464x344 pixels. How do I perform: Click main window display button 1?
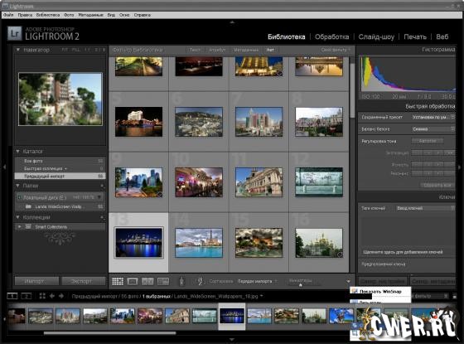pyautogui.click(x=12, y=296)
